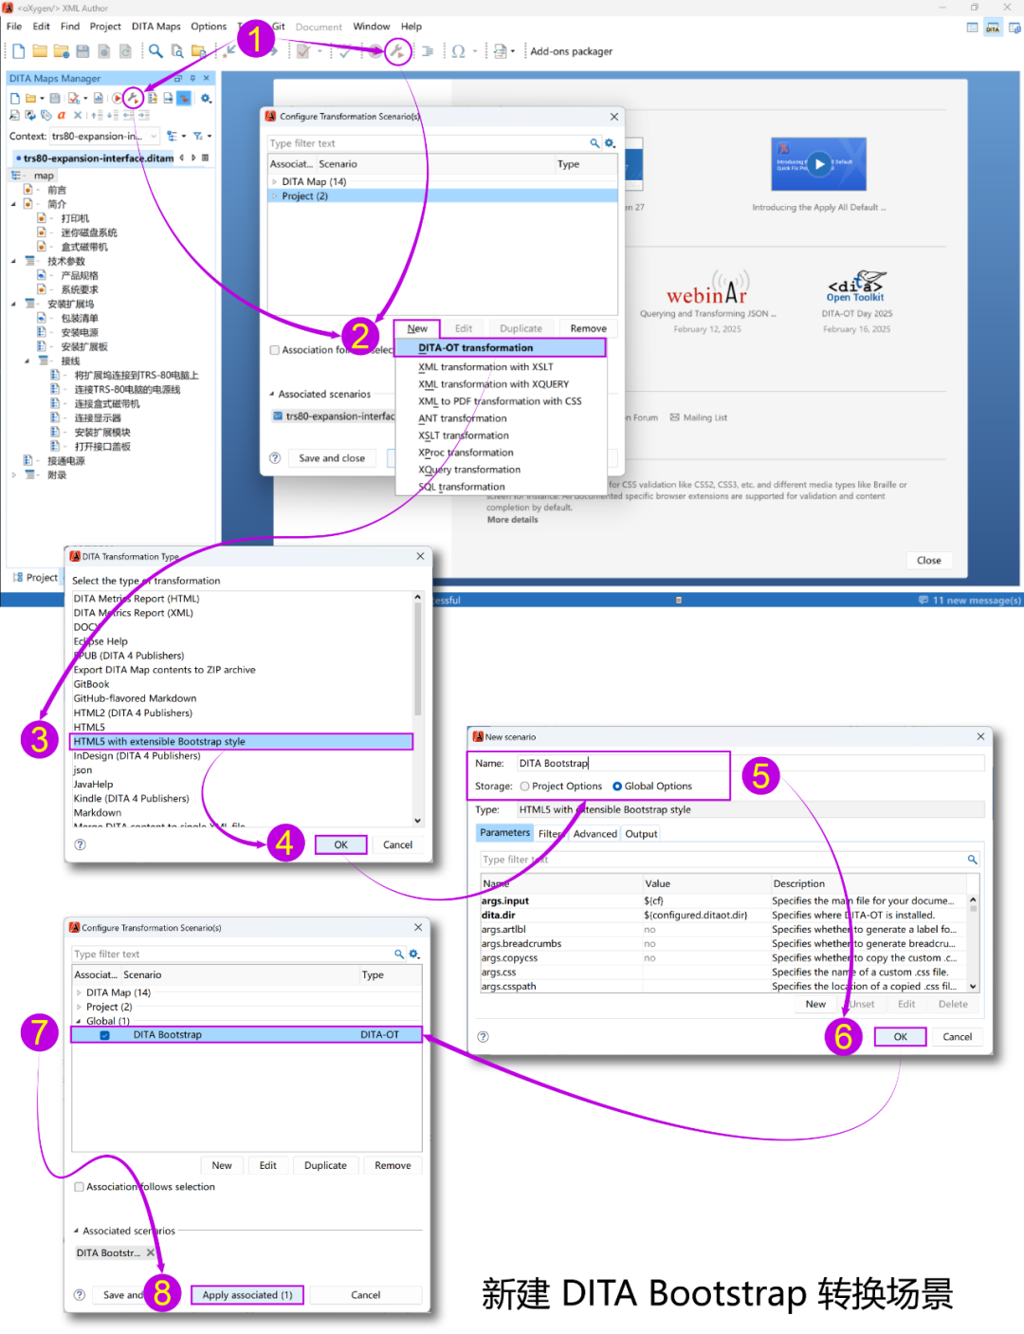Viewport: 1024px width, 1334px height.
Task: Click the help icon in New scenario dialog
Action: pyautogui.click(x=483, y=1037)
